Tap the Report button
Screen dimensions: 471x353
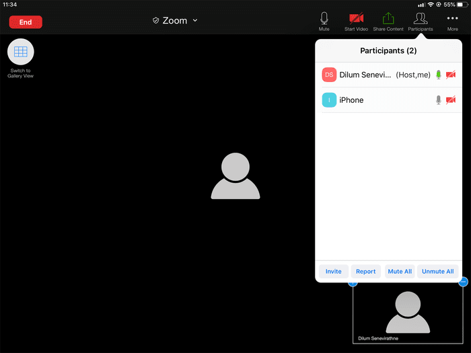(x=365, y=272)
